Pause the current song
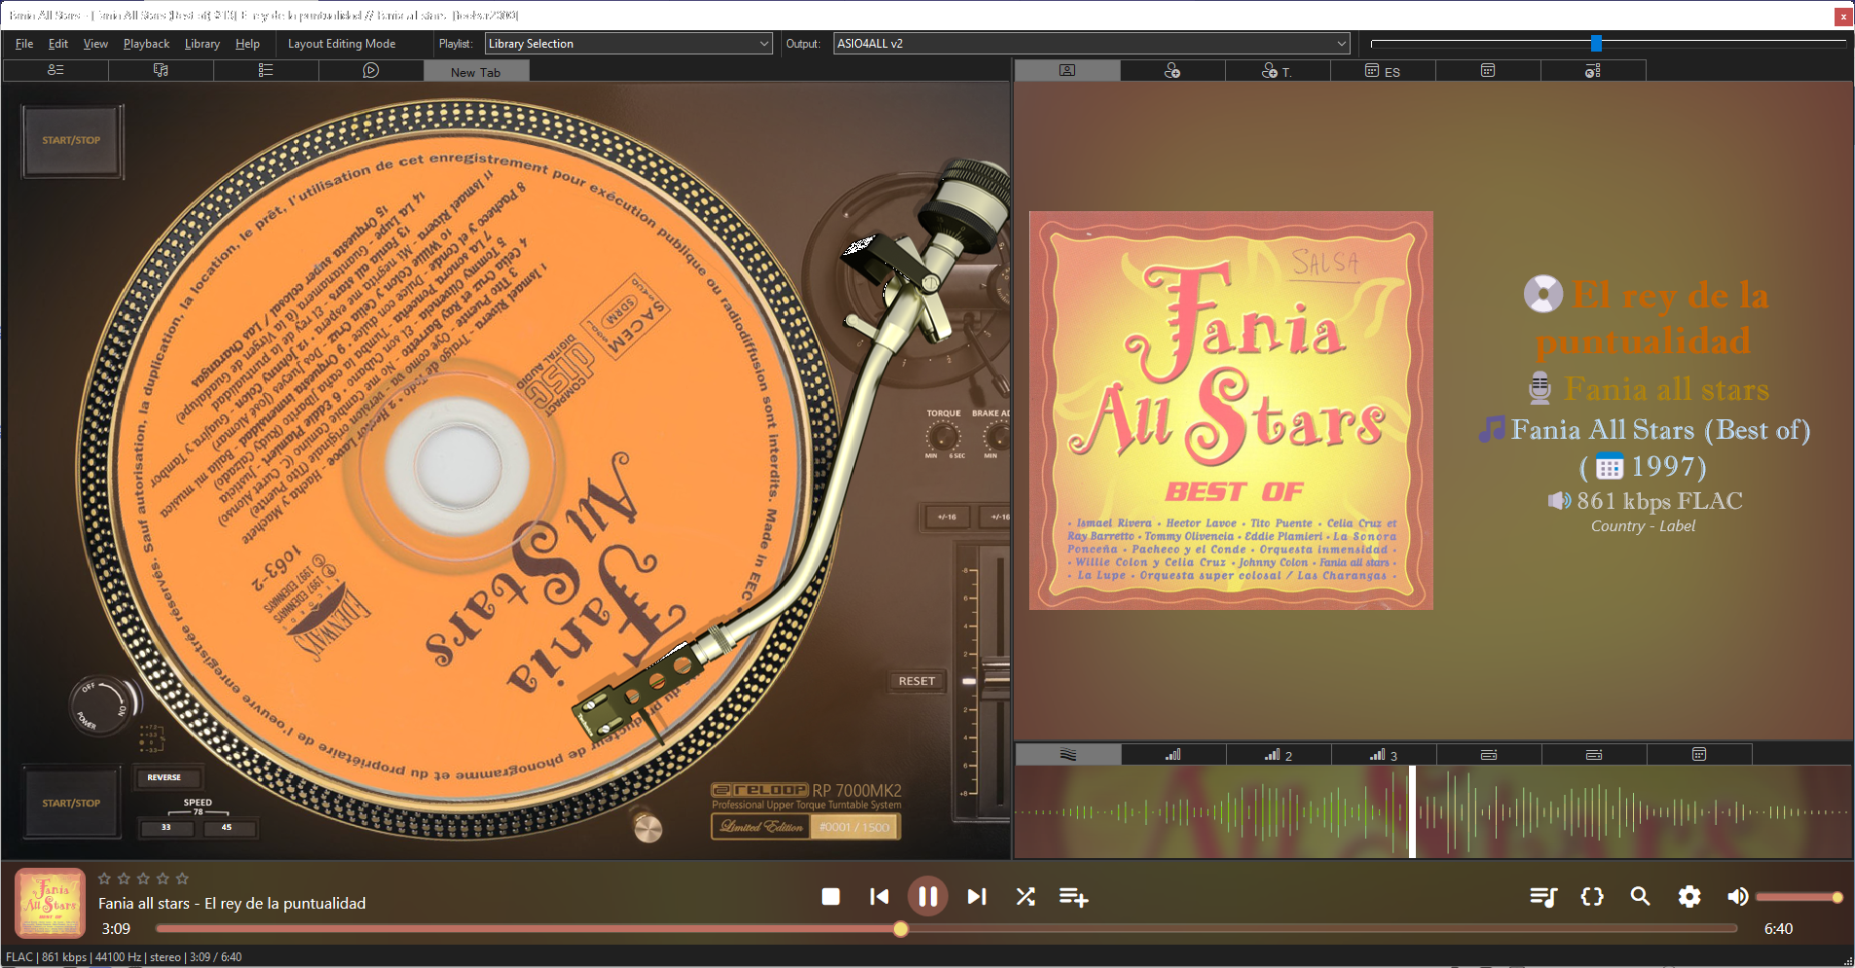The image size is (1855, 968). [x=928, y=896]
